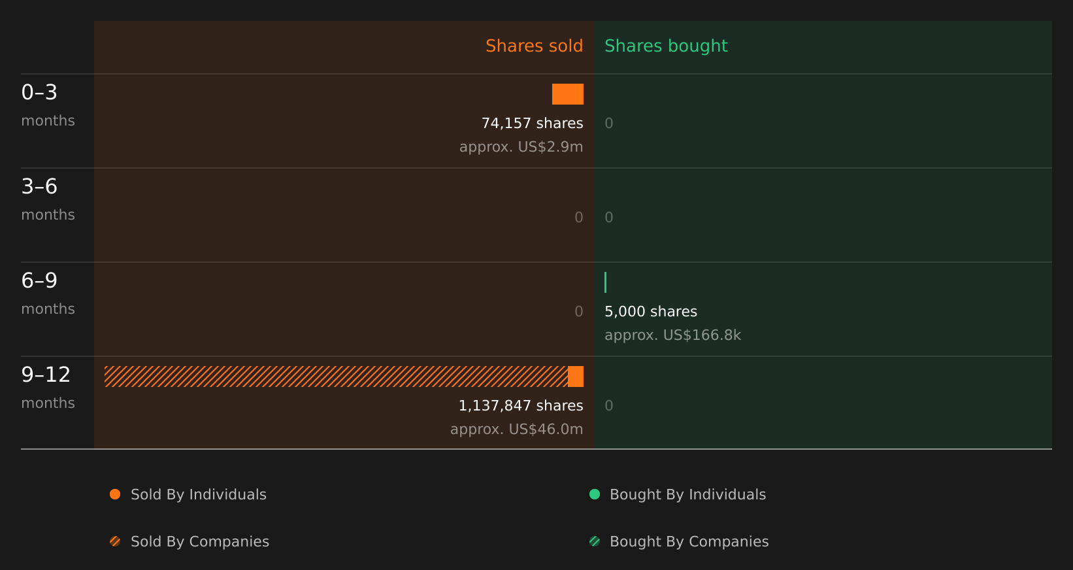This screenshot has height=570, width=1073.
Task: Click the Shares bought column header
Action: 666,46
